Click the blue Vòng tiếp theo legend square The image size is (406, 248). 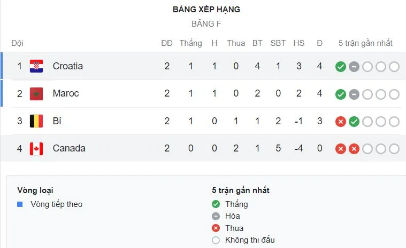point(20,204)
